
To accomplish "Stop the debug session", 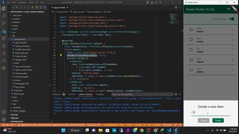I will (x=41, y=7).
